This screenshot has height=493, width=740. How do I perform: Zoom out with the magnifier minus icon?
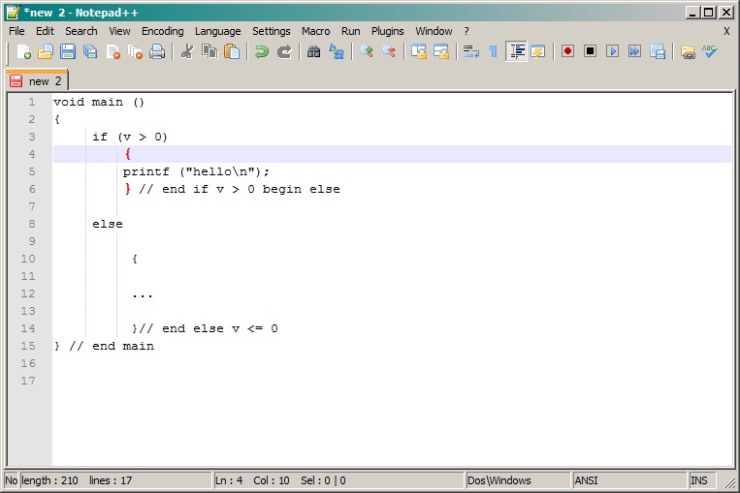pos(389,51)
